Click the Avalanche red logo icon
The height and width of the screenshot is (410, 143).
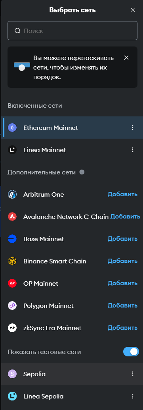point(12,217)
